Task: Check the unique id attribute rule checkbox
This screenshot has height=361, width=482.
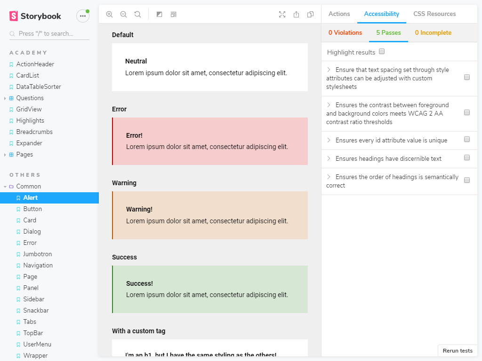Action: point(467,140)
